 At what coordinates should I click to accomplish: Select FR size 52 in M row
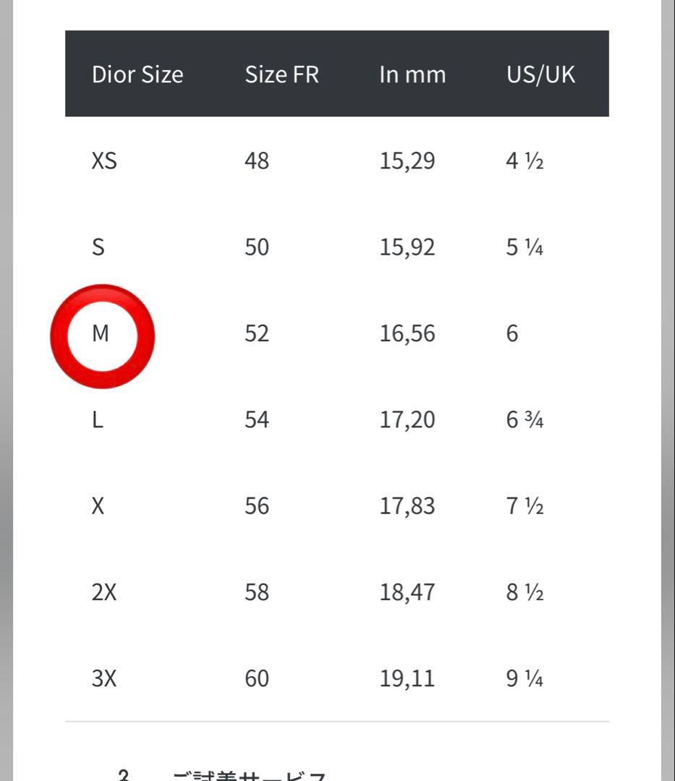pyautogui.click(x=257, y=333)
